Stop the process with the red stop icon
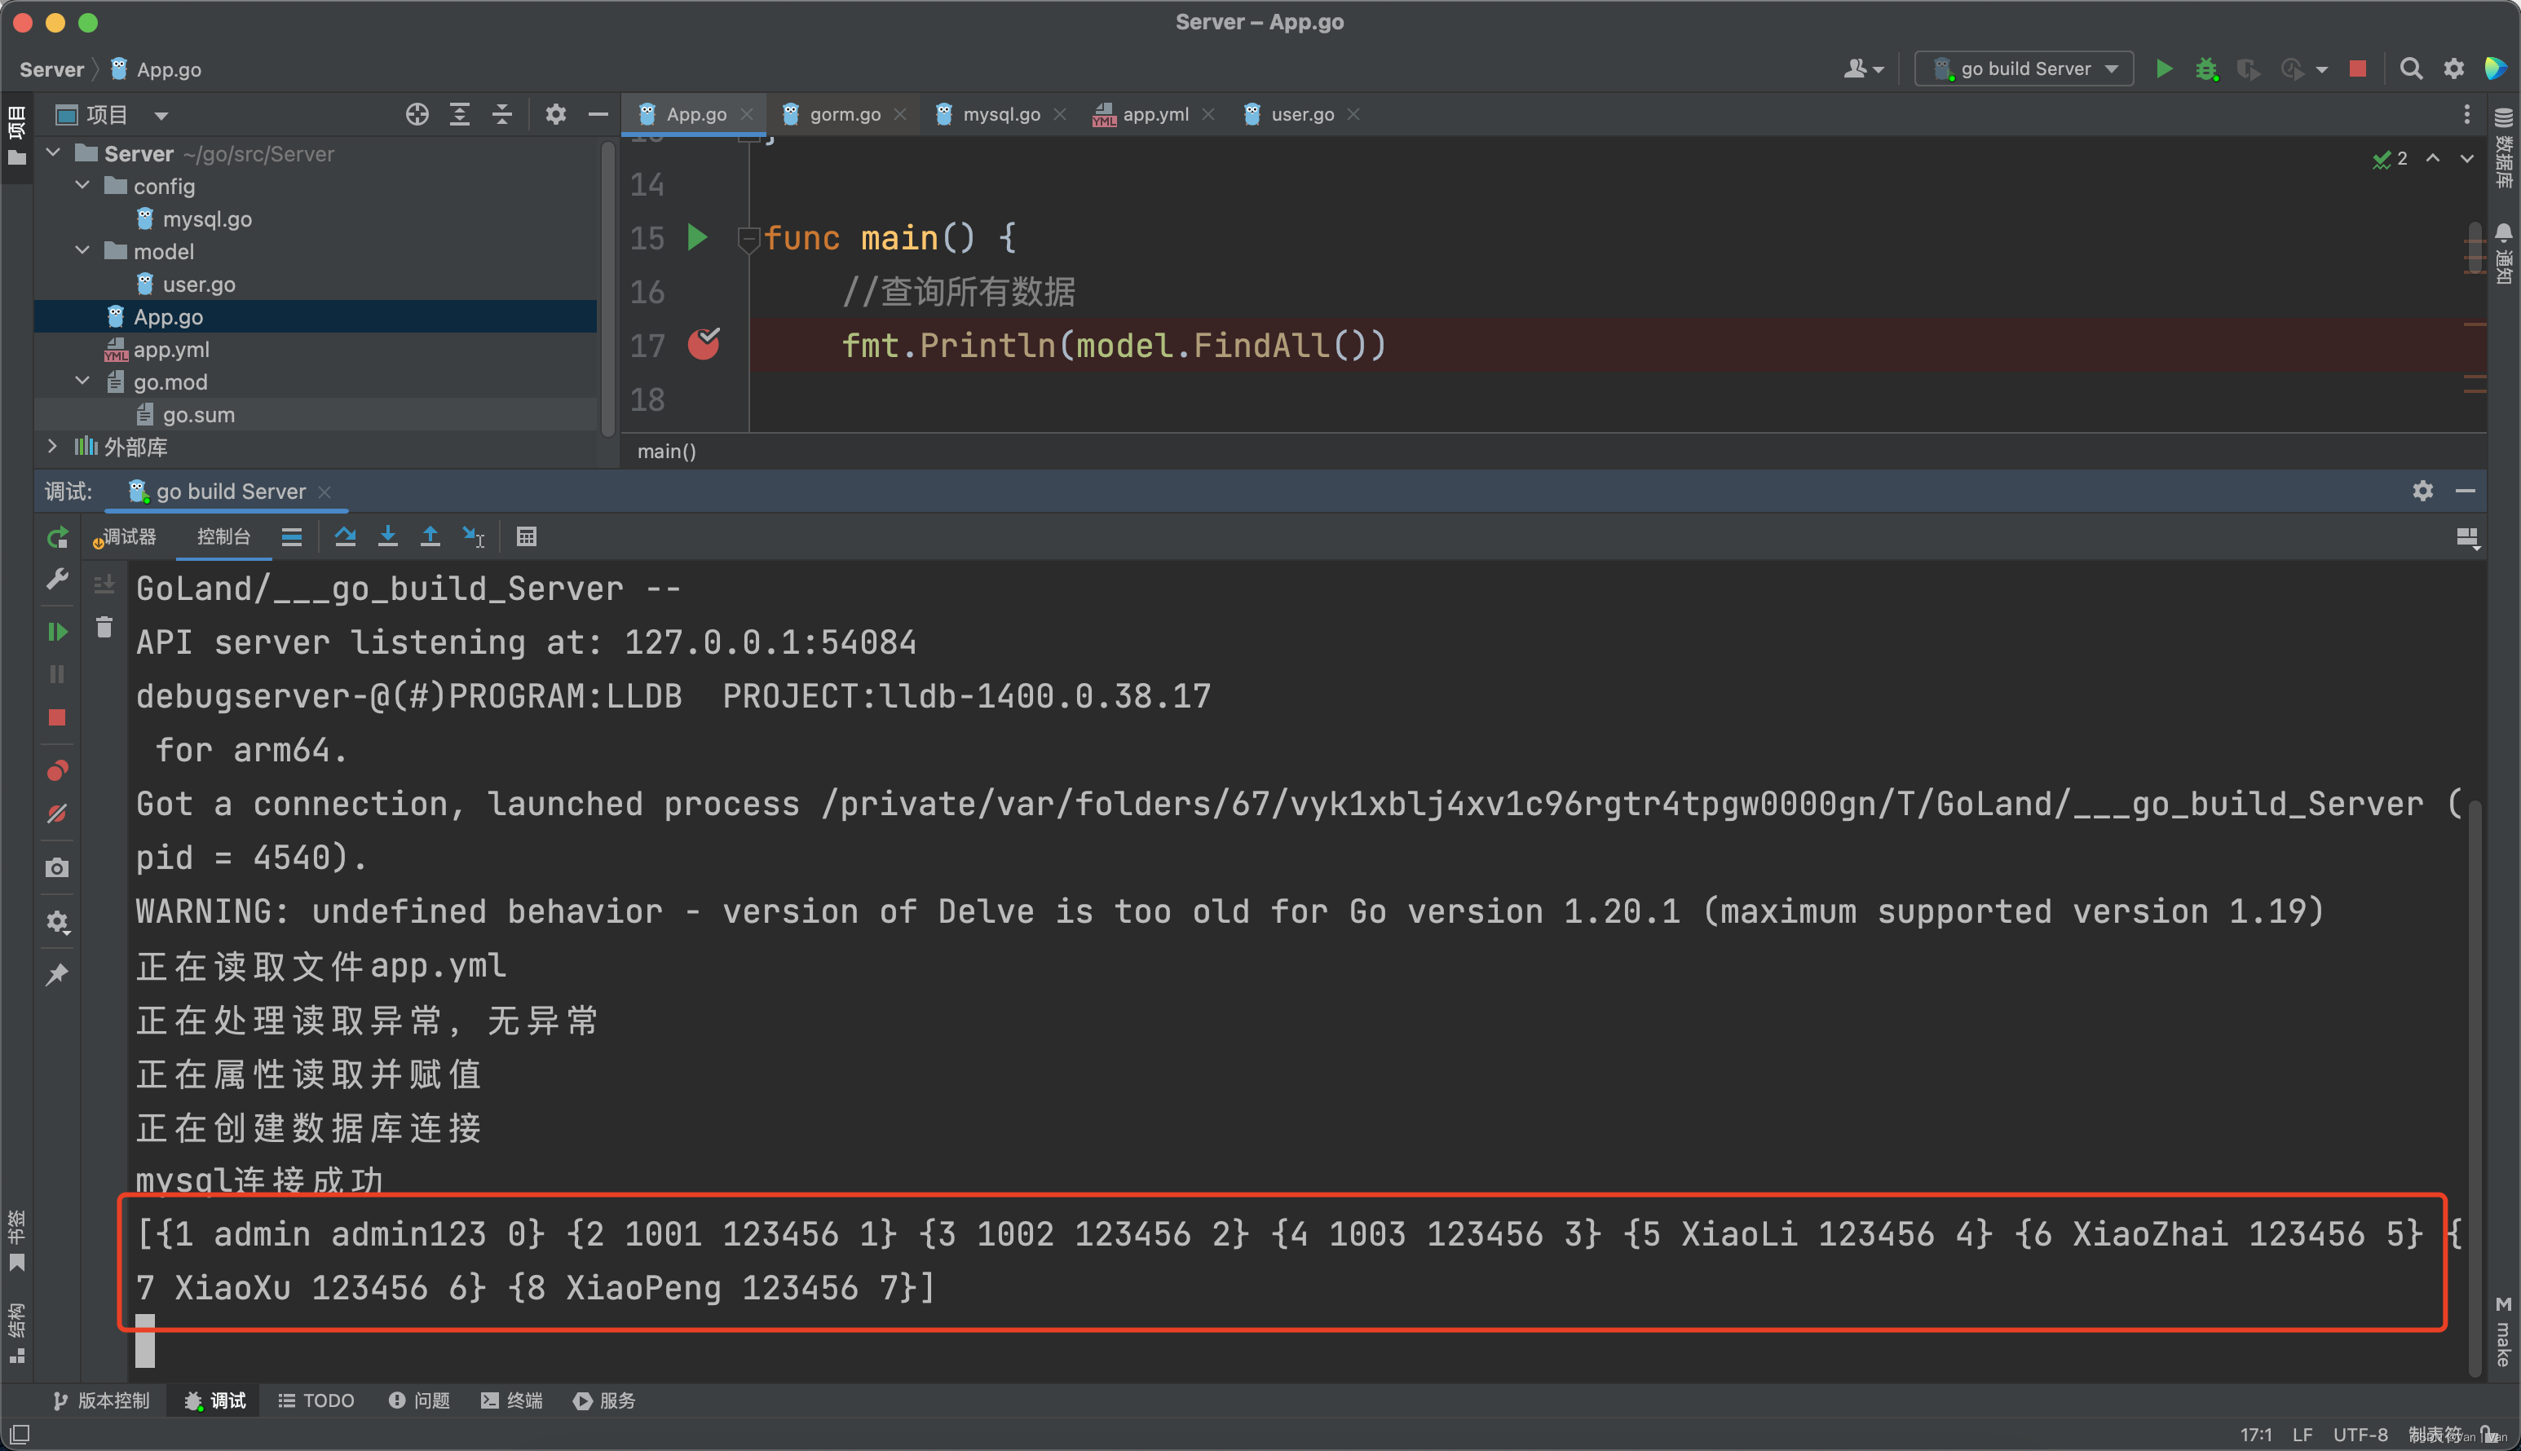Image resolution: width=2521 pixels, height=1451 pixels. pyautogui.click(x=2356, y=68)
